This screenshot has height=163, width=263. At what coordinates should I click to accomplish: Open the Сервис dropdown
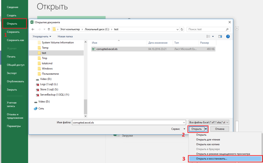pos(178,129)
